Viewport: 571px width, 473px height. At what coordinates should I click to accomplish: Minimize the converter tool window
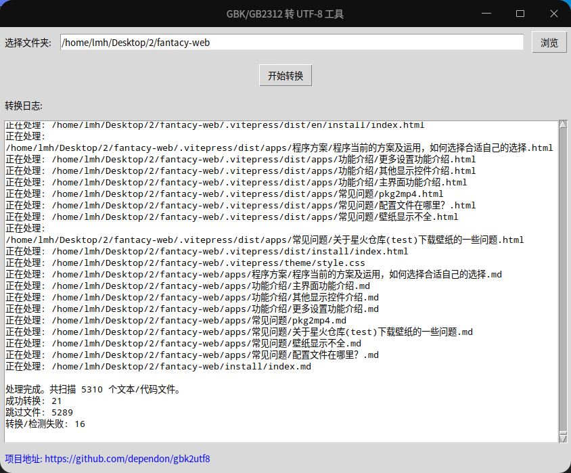click(486, 14)
